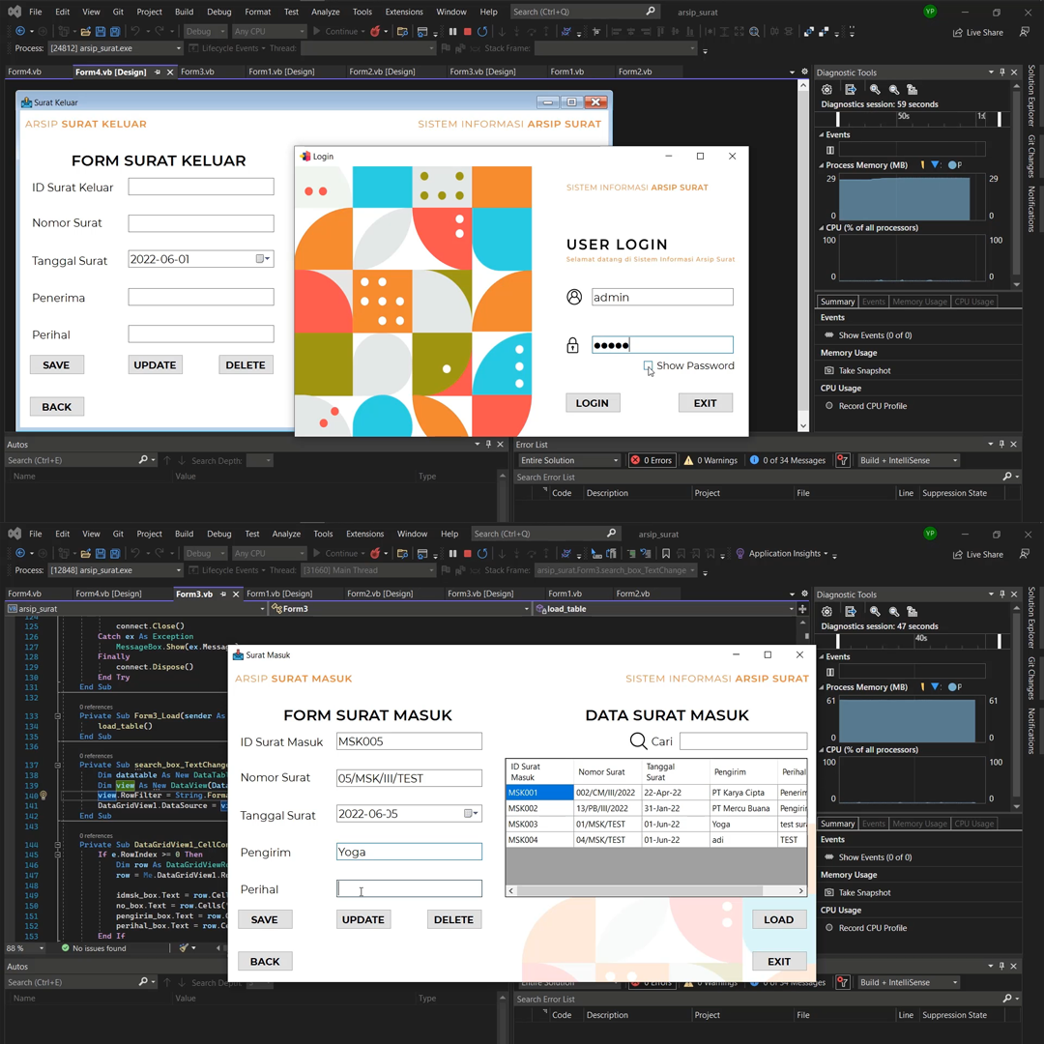Click the user icon beside the admin field

(x=574, y=298)
